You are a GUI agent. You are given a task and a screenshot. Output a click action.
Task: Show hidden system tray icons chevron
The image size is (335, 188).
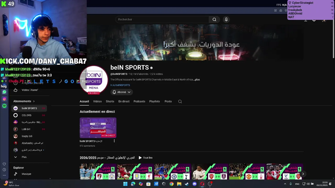click(285, 184)
